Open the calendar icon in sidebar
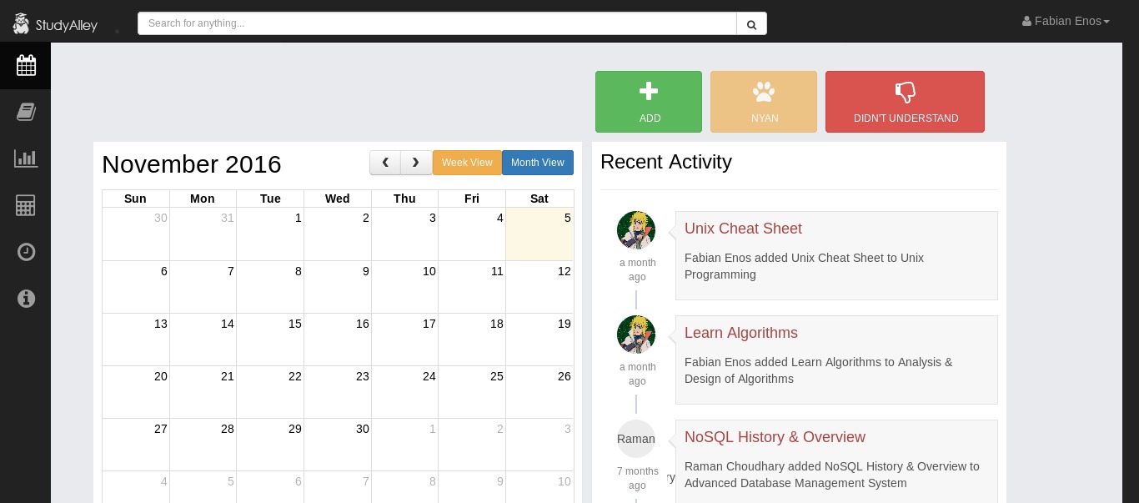The image size is (1139, 503). [x=26, y=65]
